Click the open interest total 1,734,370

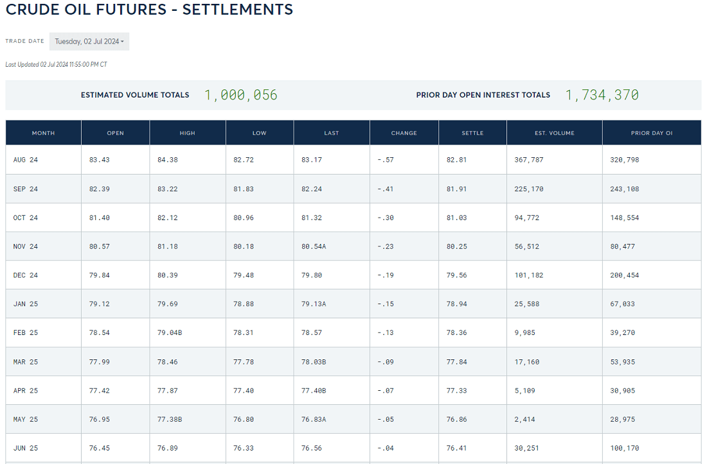tap(602, 95)
